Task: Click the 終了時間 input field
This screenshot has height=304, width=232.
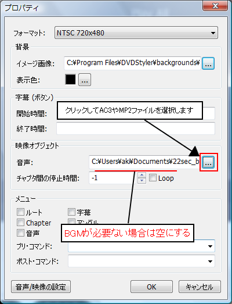Action: click(x=136, y=128)
